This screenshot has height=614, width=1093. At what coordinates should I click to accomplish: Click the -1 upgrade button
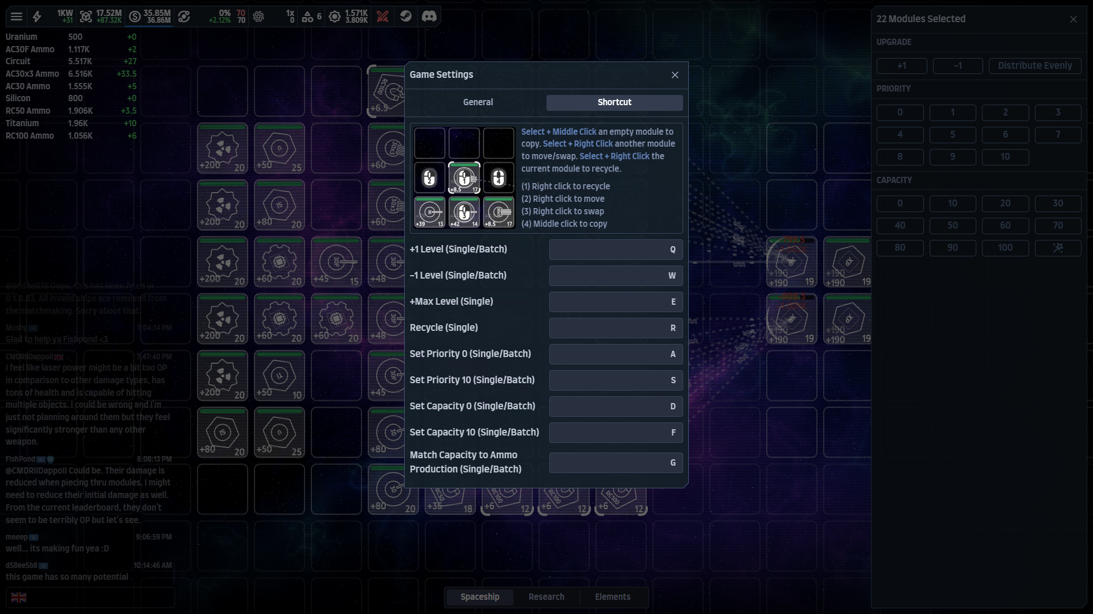pos(958,66)
